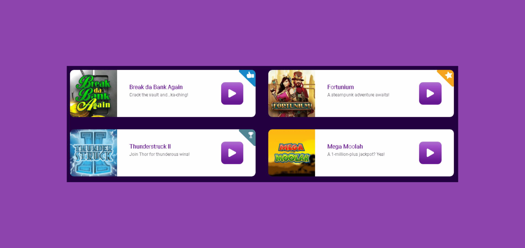The height and width of the screenshot is (248, 525).
Task: Start Thunderstruck II via play button
Action: (232, 153)
